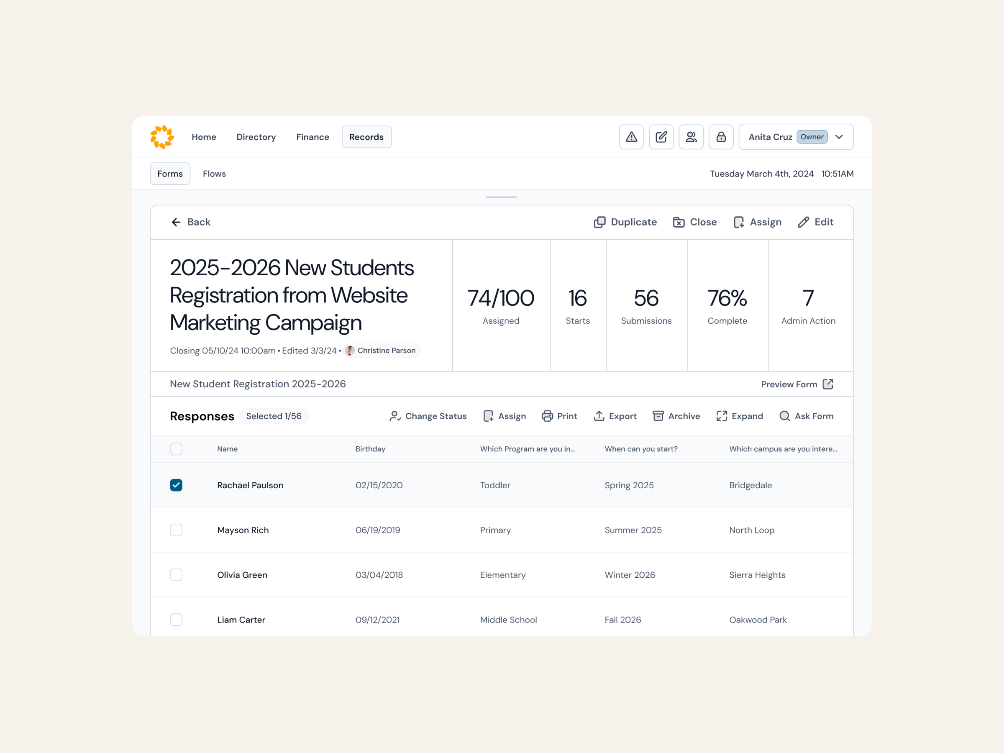Uncheck Rachael Paulson's row checkbox
The height and width of the screenshot is (753, 1004).
point(176,485)
